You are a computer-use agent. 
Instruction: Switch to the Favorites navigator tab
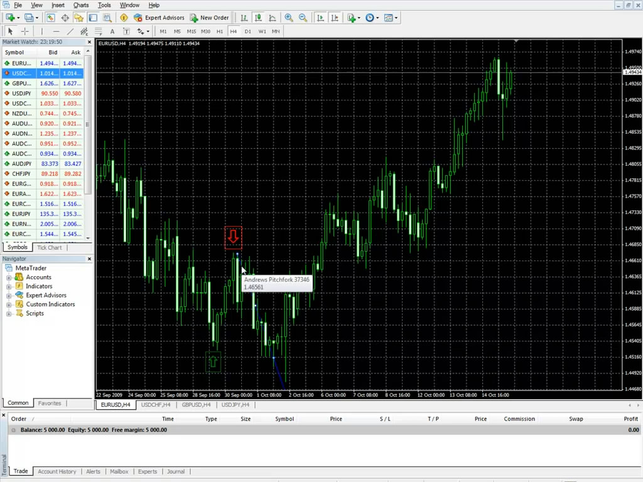[50, 404]
